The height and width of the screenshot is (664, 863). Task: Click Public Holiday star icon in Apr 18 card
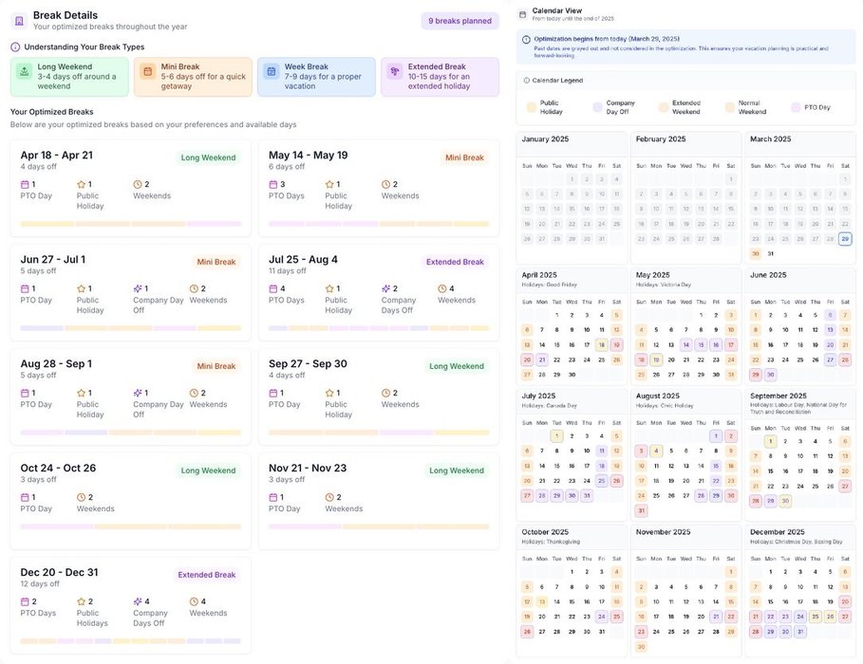pyautogui.click(x=82, y=184)
